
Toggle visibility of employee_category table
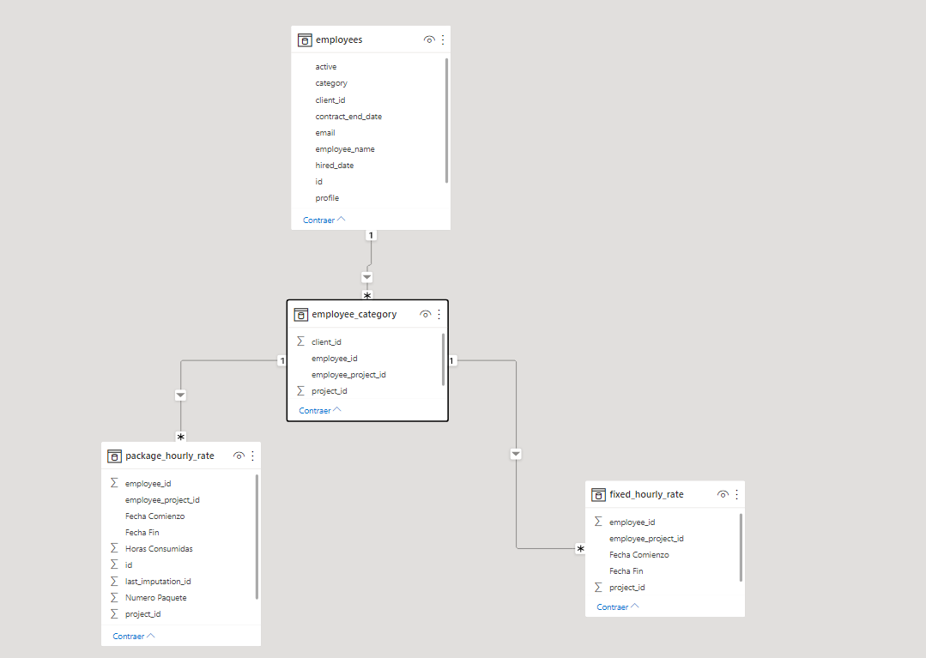coord(425,314)
